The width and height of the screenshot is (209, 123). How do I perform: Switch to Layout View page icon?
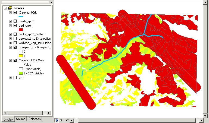61,120
